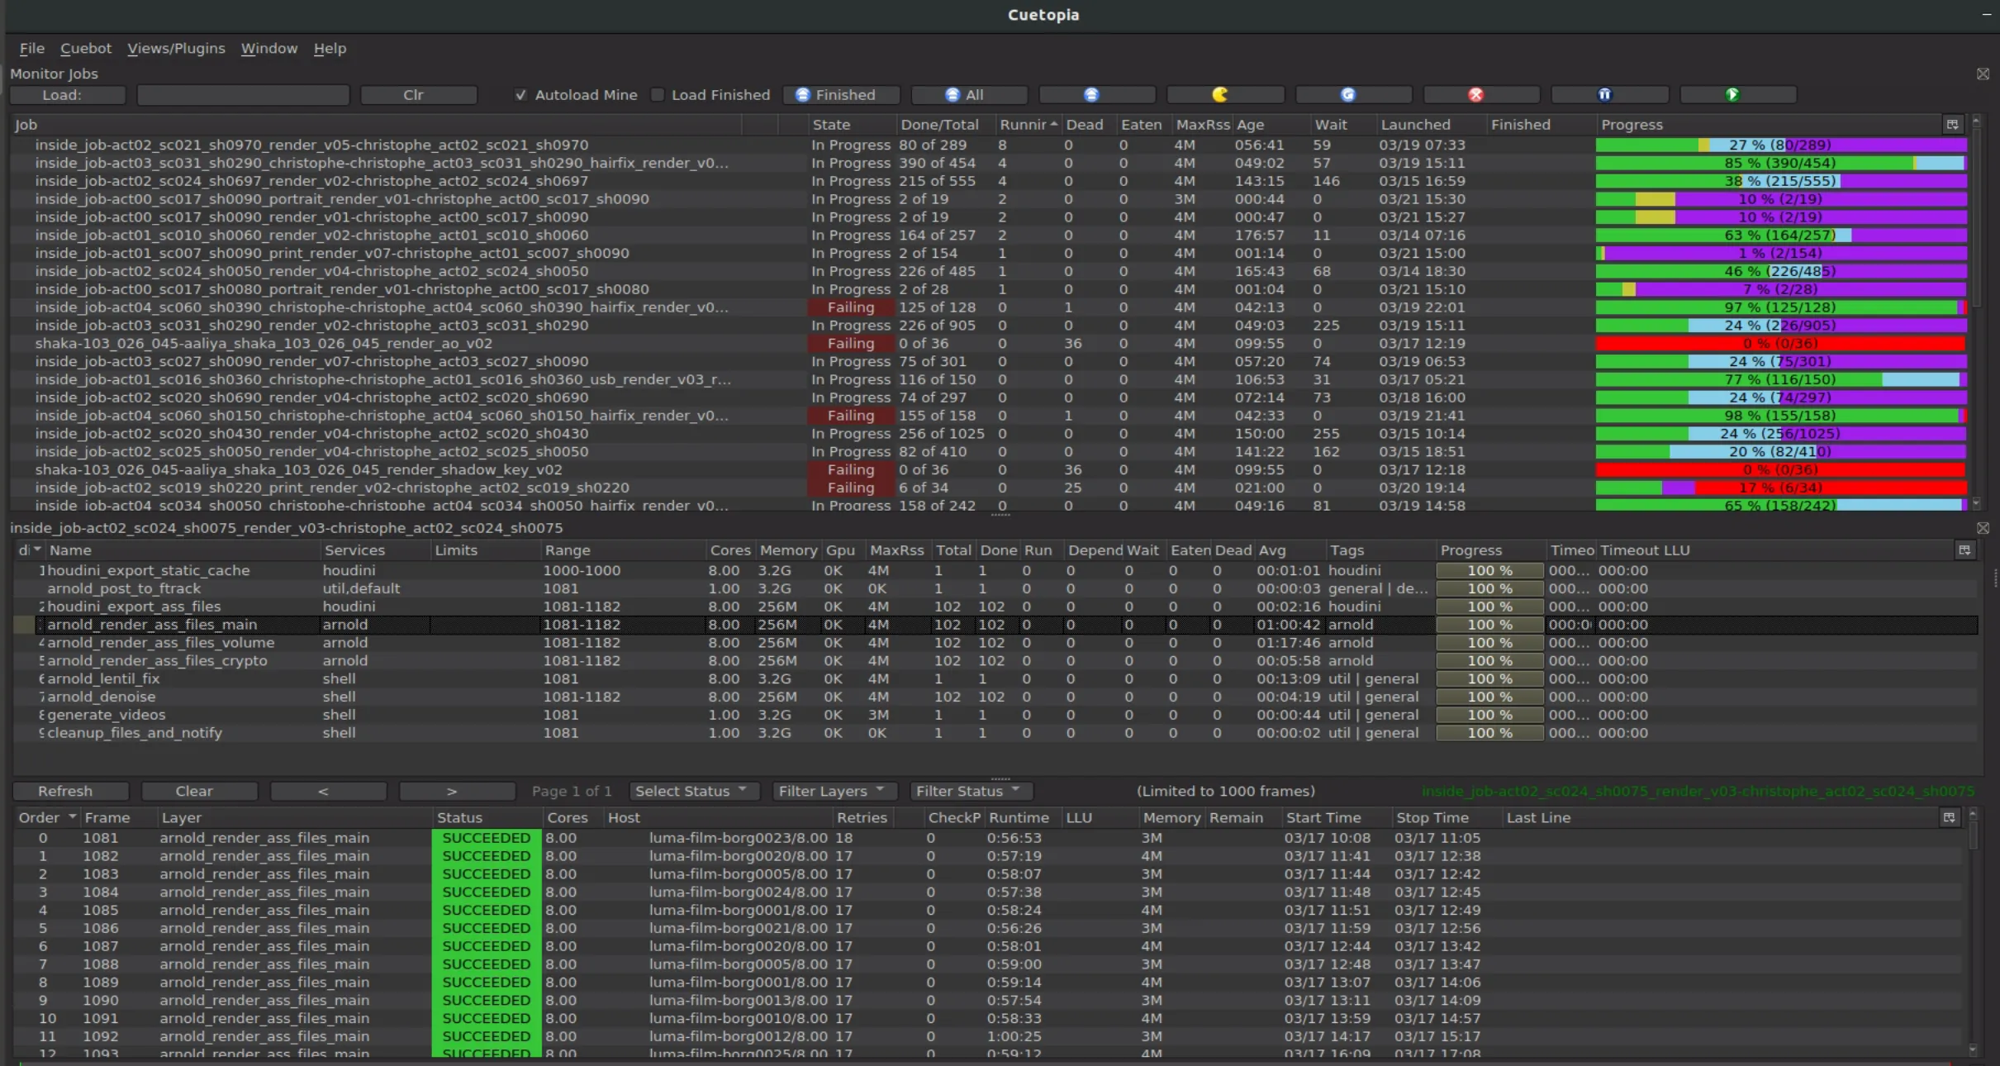The width and height of the screenshot is (2000, 1066).
Task: Click the blue pause jobs icon
Action: (1606, 94)
